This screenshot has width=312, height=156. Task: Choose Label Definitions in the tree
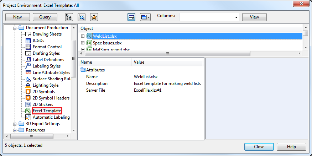point(48,60)
